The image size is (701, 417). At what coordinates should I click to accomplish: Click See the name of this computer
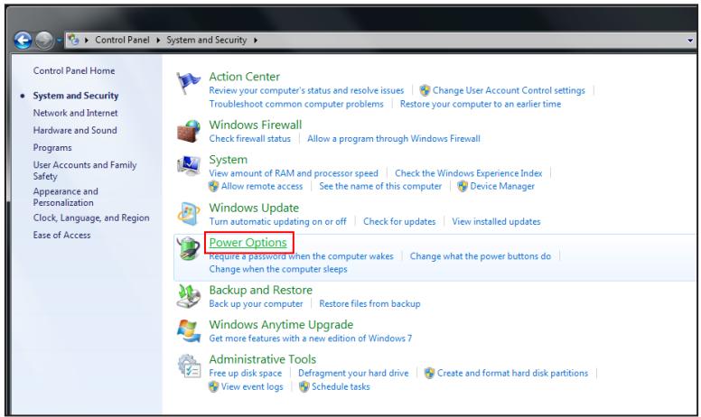click(x=380, y=187)
